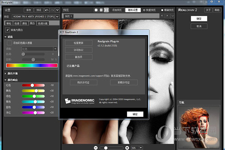Click the 预设 button next to 保存
Screen dimensions: 225x150
tap(39, 10)
